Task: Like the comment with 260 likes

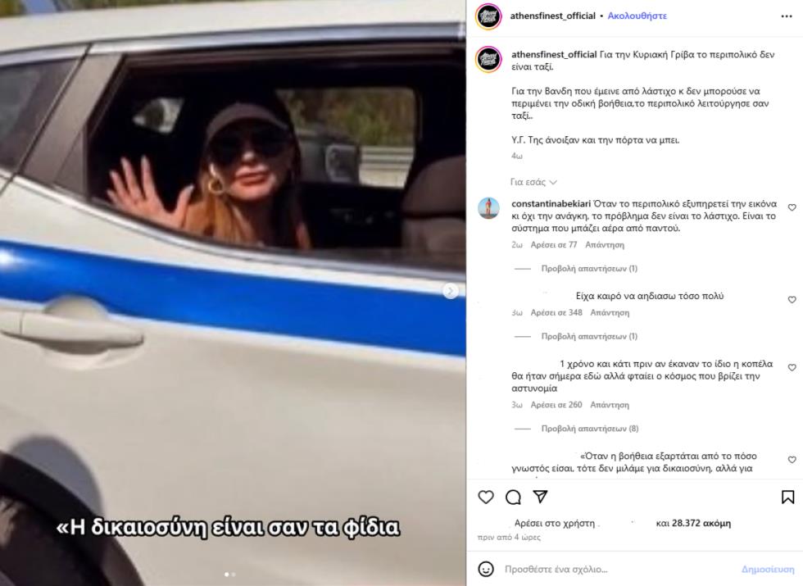Action: (x=792, y=368)
